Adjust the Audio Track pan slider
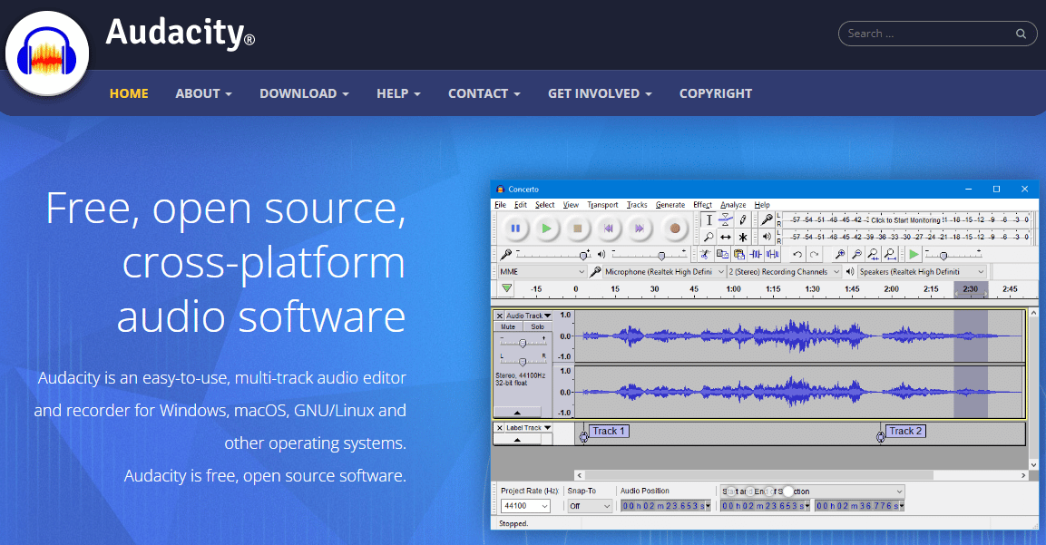This screenshot has height=545, width=1046. pyautogui.click(x=523, y=361)
